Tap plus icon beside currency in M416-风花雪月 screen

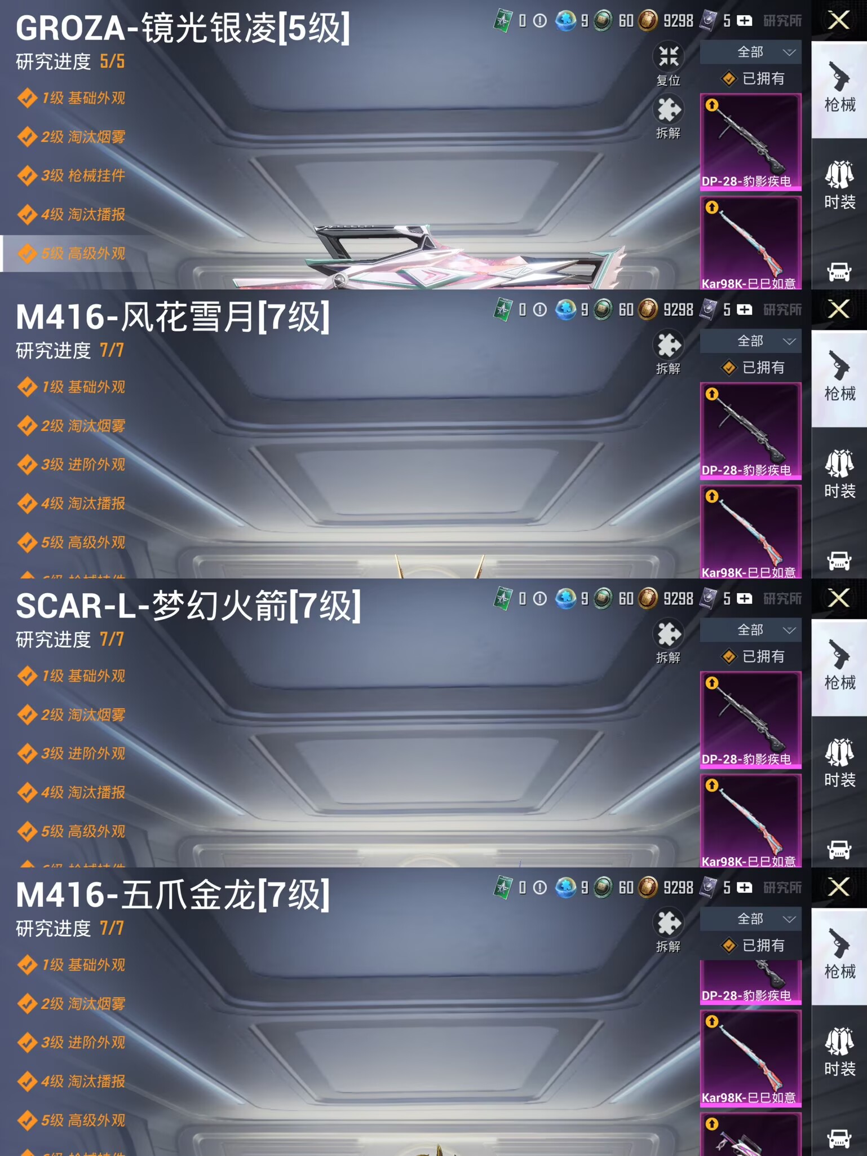point(744,310)
